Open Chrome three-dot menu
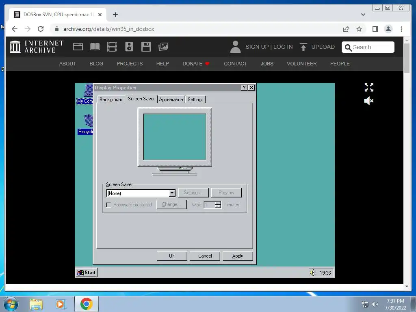 click(x=401, y=29)
